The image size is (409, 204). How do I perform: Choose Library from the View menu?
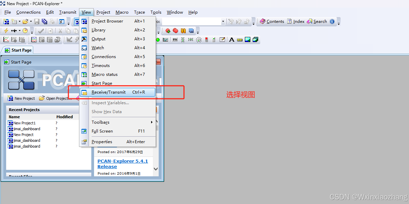[x=117, y=30]
